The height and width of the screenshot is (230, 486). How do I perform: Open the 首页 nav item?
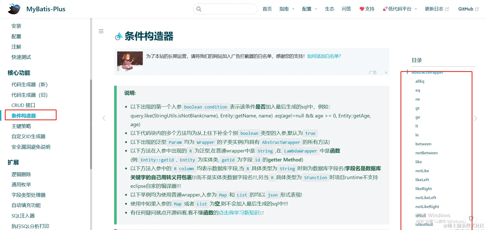pyautogui.click(x=267, y=9)
